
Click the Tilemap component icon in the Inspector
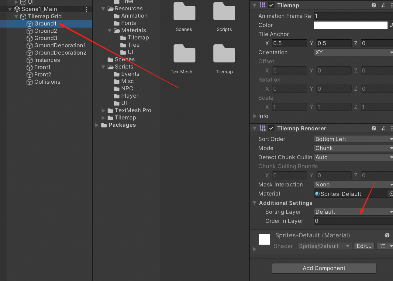[262, 5]
